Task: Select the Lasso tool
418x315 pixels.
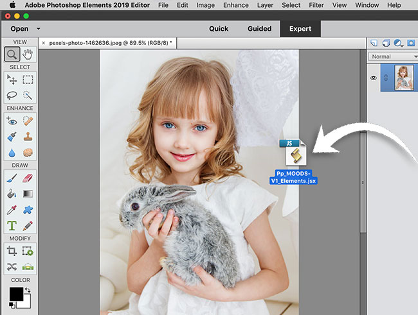Action: [x=12, y=95]
